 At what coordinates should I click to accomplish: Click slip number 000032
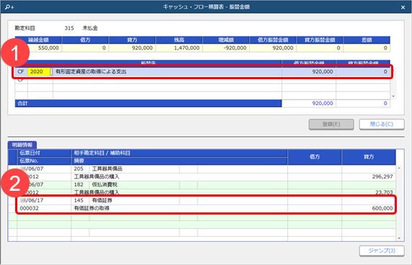29,208
